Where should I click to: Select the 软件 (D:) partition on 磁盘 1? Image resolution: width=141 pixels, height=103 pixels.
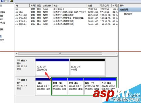tap(60, 86)
